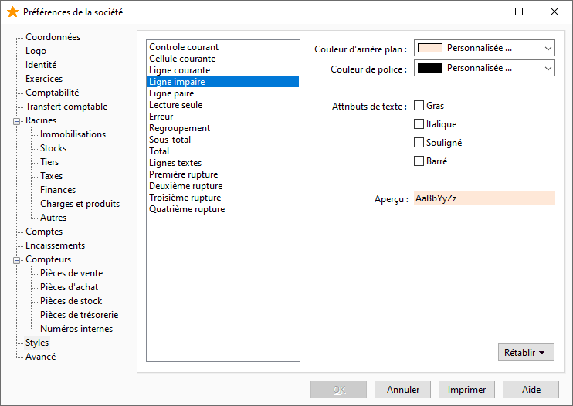Enable the Gras checkbox
This screenshot has height=406, width=573.
click(419, 106)
